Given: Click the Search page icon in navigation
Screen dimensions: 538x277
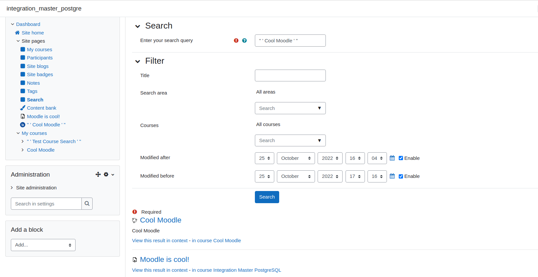Looking at the screenshot, I should (x=23, y=99).
